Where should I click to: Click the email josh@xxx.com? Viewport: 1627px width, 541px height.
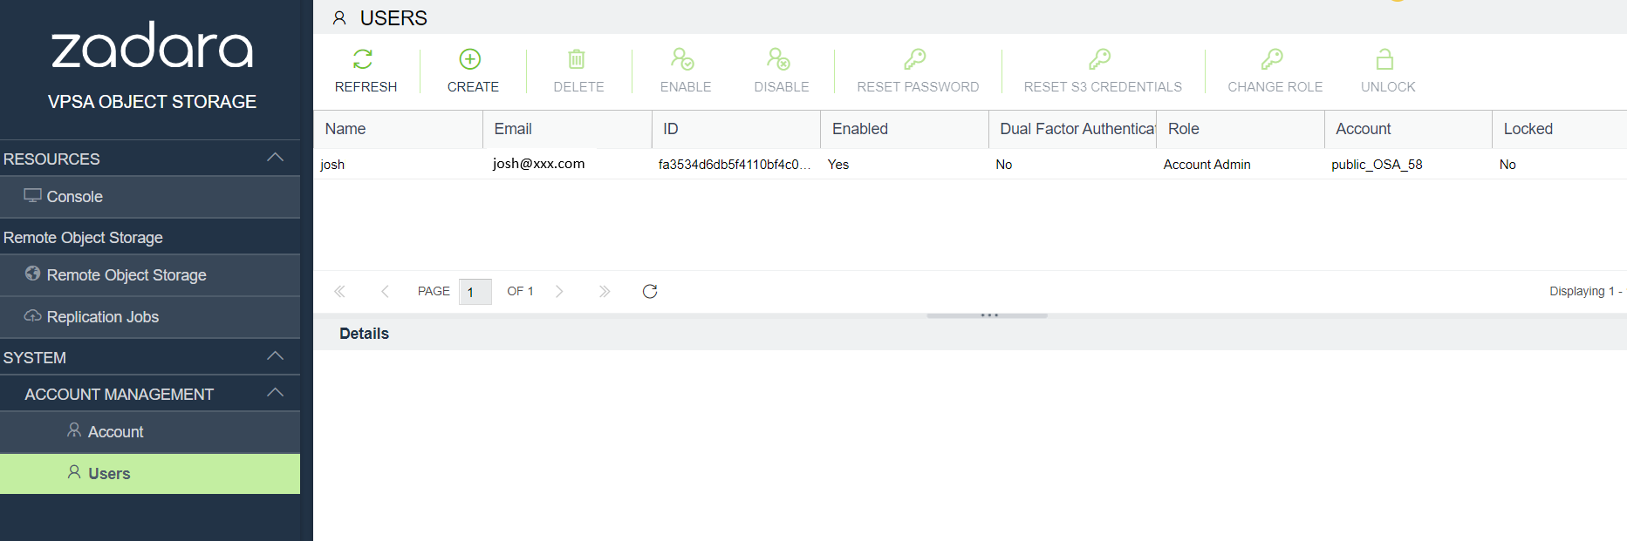pyautogui.click(x=539, y=164)
